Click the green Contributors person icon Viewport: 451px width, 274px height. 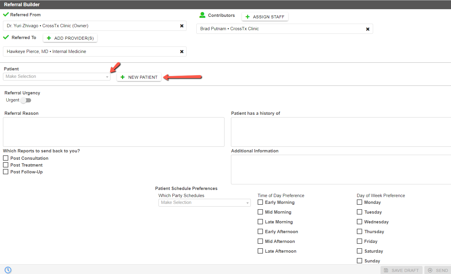click(x=203, y=15)
